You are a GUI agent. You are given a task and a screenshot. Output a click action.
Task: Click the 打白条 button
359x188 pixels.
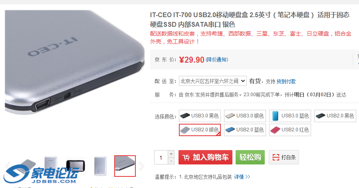click(x=284, y=157)
